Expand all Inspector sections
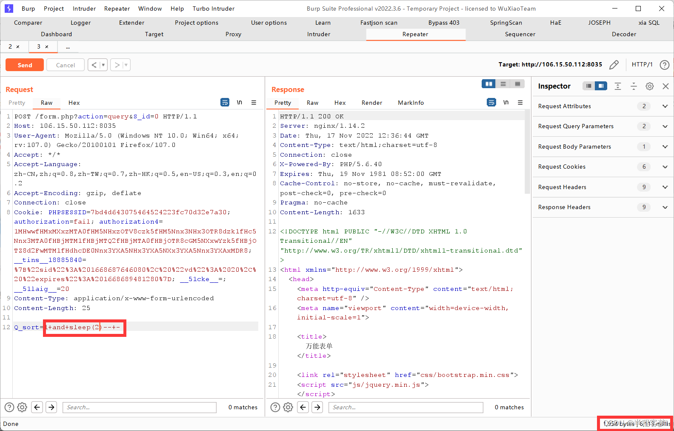The width and height of the screenshot is (674, 431). click(618, 86)
